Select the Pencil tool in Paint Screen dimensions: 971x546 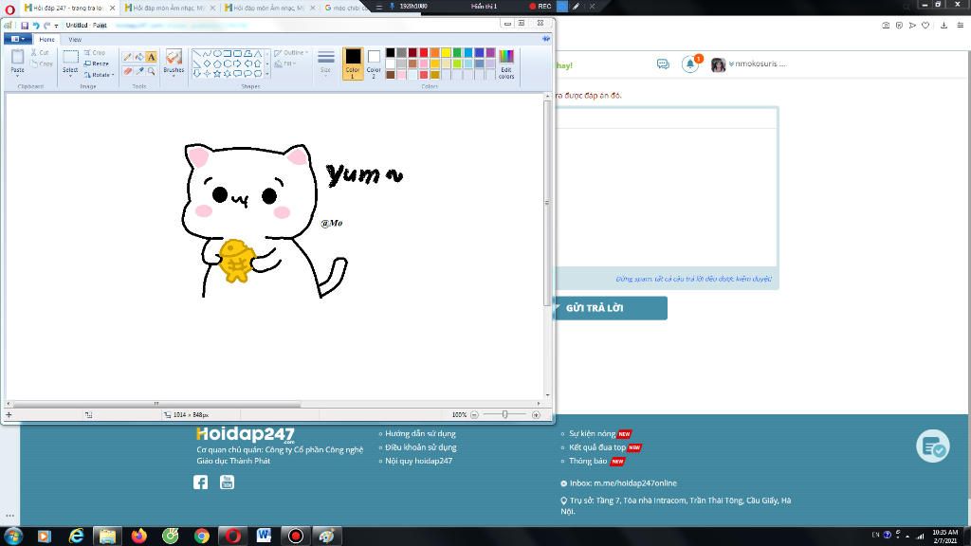128,57
